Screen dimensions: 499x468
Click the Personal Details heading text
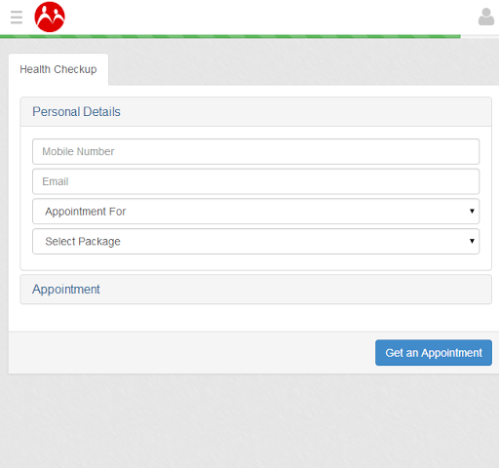(76, 112)
